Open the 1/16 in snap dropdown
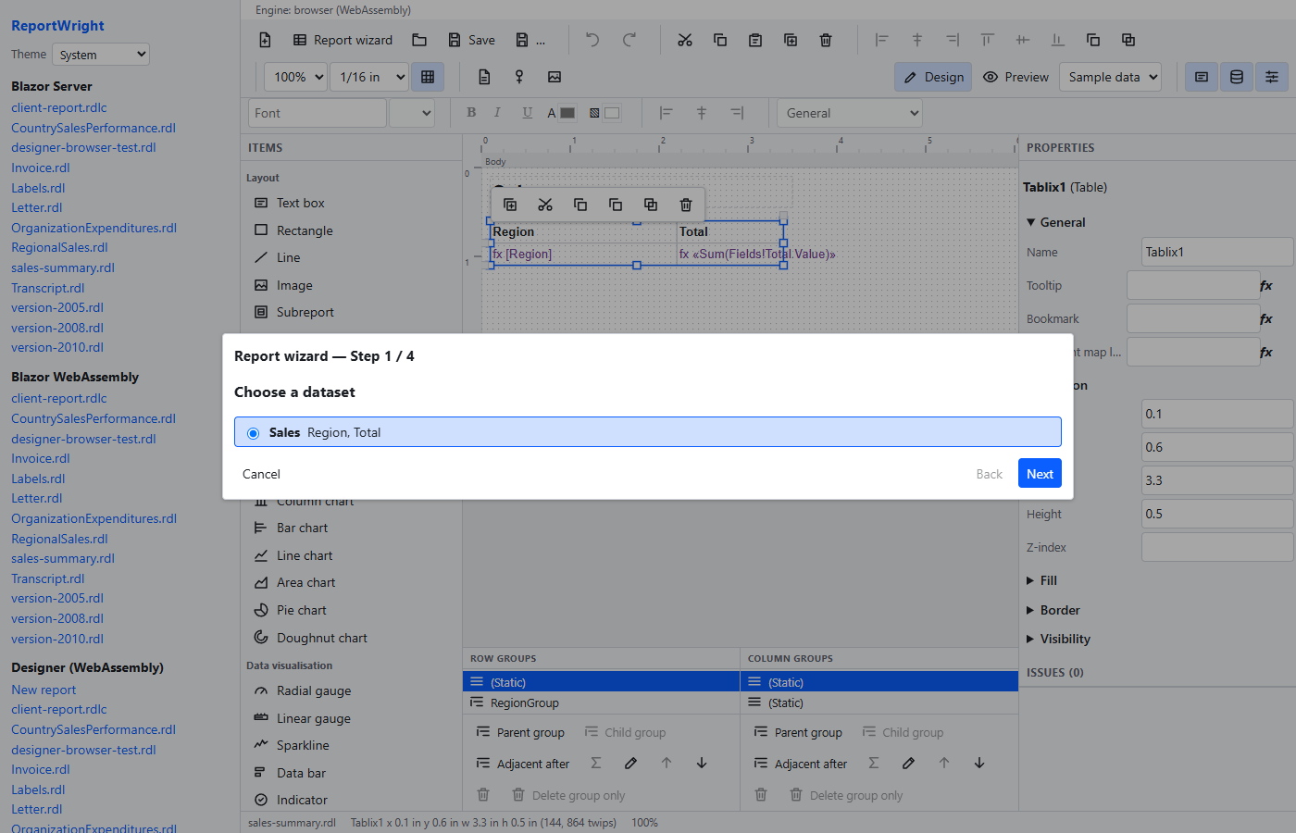Viewport: 1296px width, 833px height. [x=370, y=77]
